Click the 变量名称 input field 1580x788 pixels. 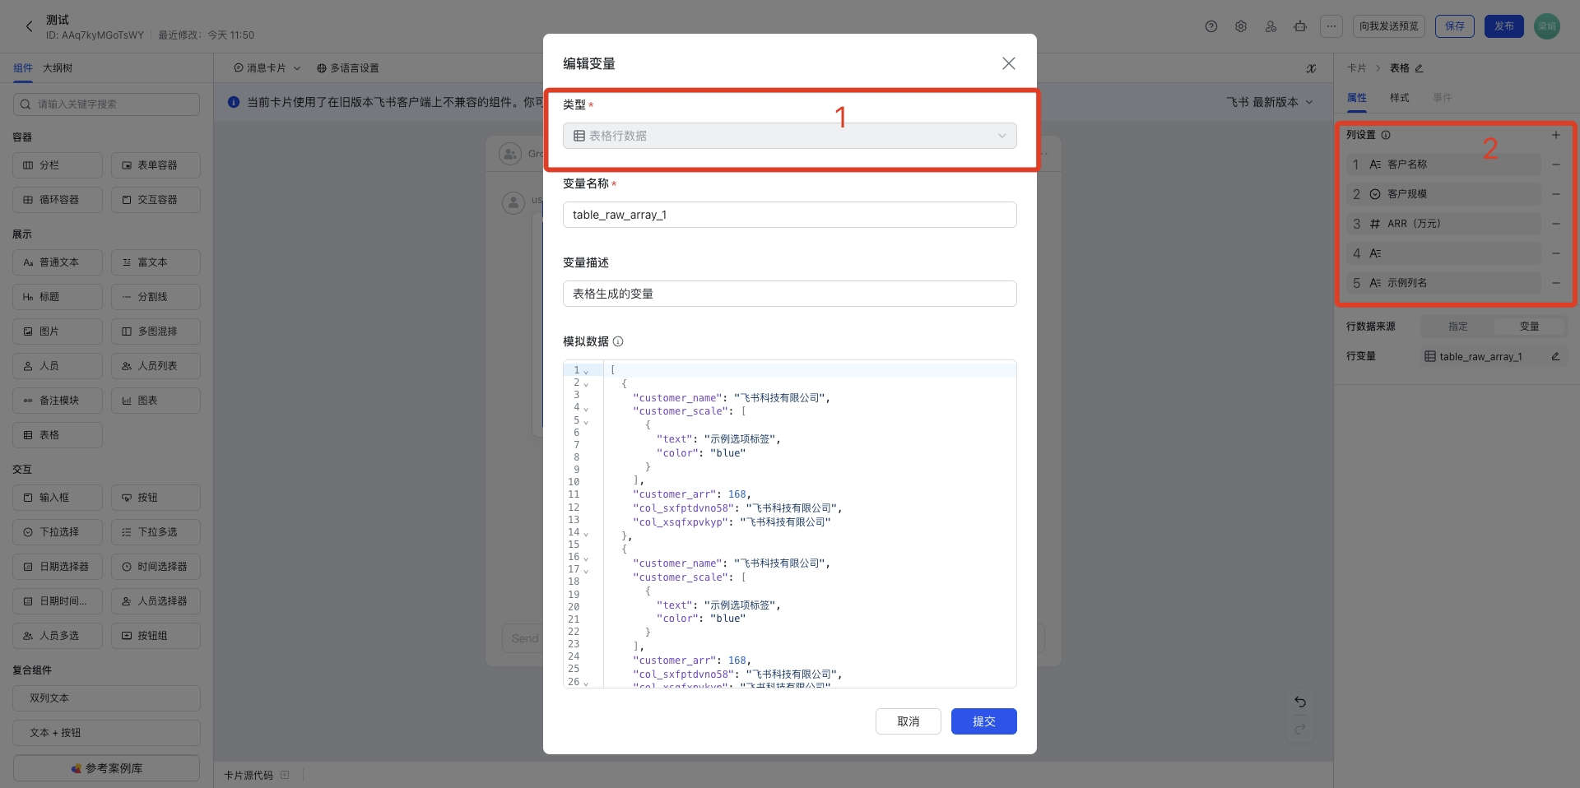(x=789, y=215)
